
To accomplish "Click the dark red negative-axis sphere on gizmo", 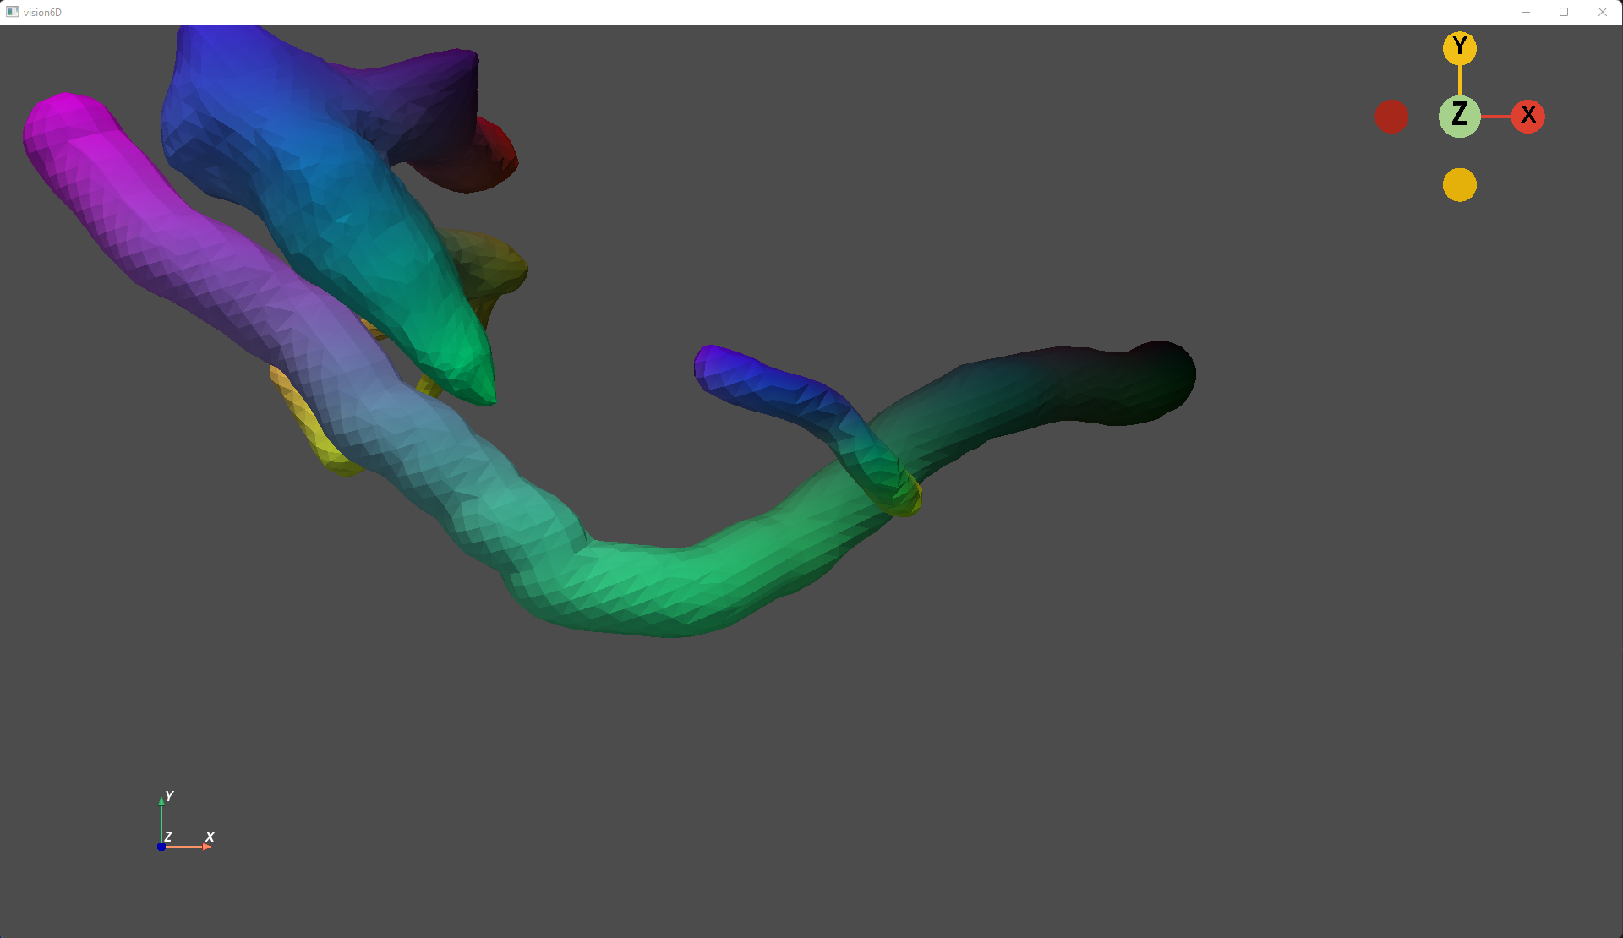I will tap(1392, 117).
